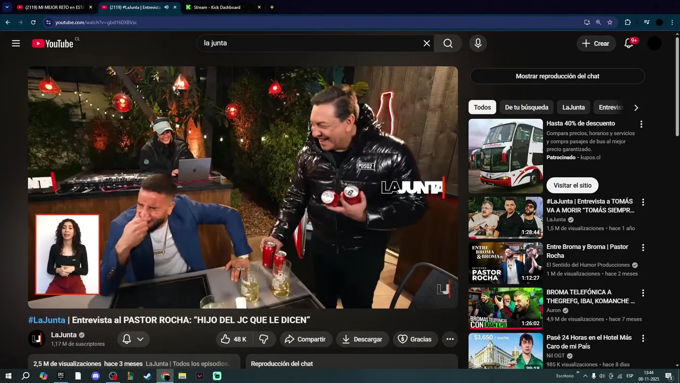Open more actions (three dots) below video
Screen dimensions: 680x383
point(450,339)
